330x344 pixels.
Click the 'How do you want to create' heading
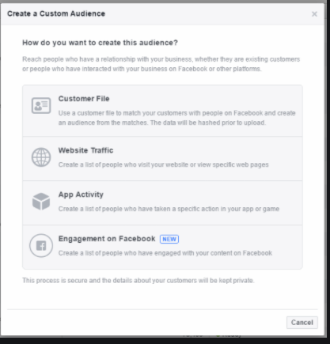pyautogui.click(x=100, y=43)
